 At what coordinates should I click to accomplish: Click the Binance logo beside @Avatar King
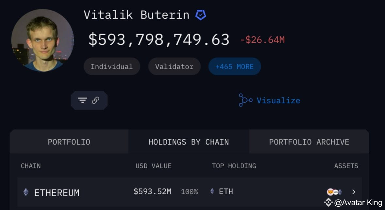[329, 202]
